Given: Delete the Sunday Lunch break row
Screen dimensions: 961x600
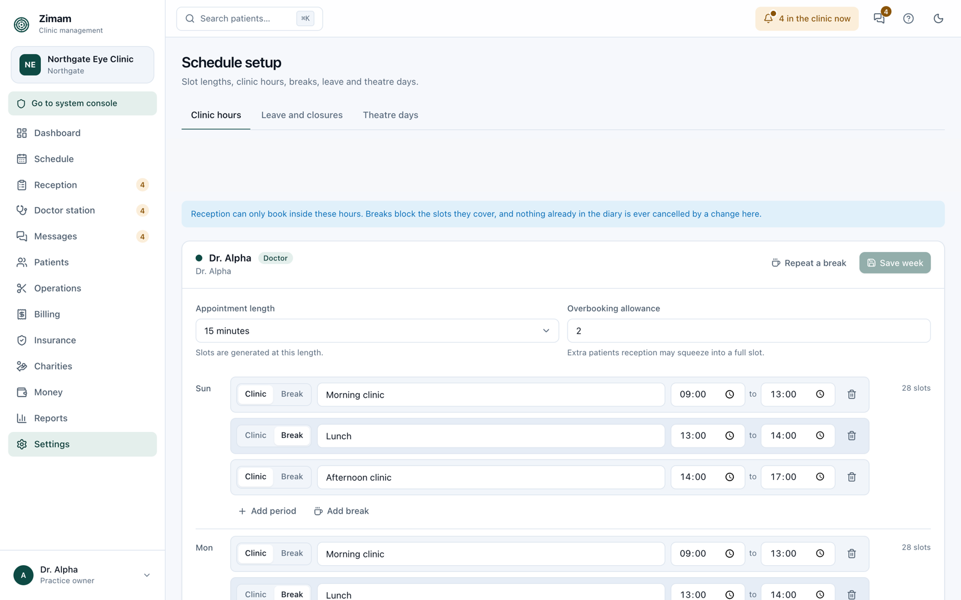Looking at the screenshot, I should pos(852,436).
